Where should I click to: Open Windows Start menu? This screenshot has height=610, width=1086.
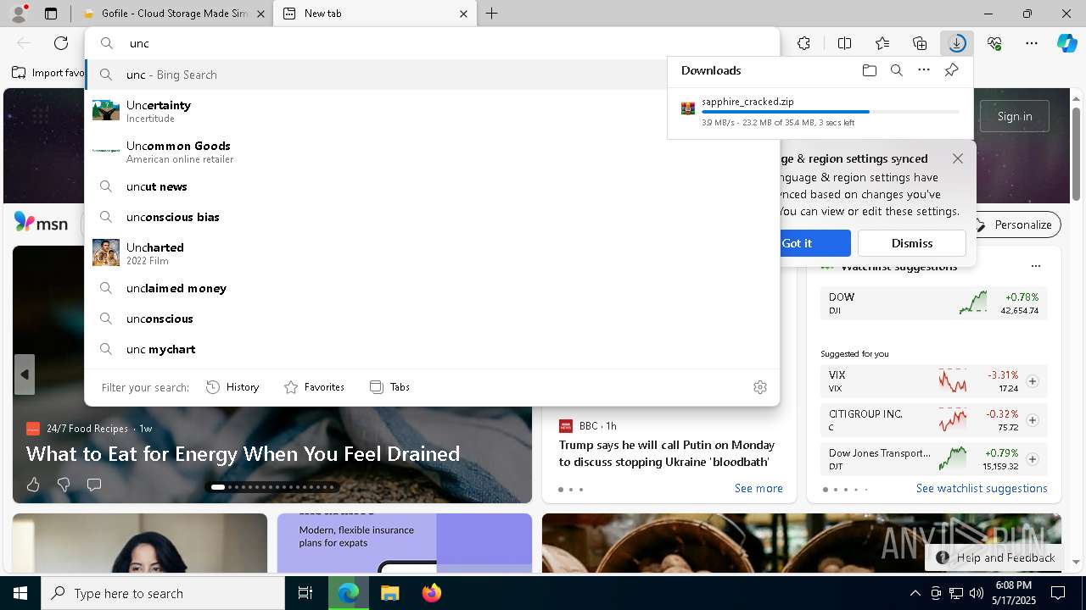(x=20, y=593)
